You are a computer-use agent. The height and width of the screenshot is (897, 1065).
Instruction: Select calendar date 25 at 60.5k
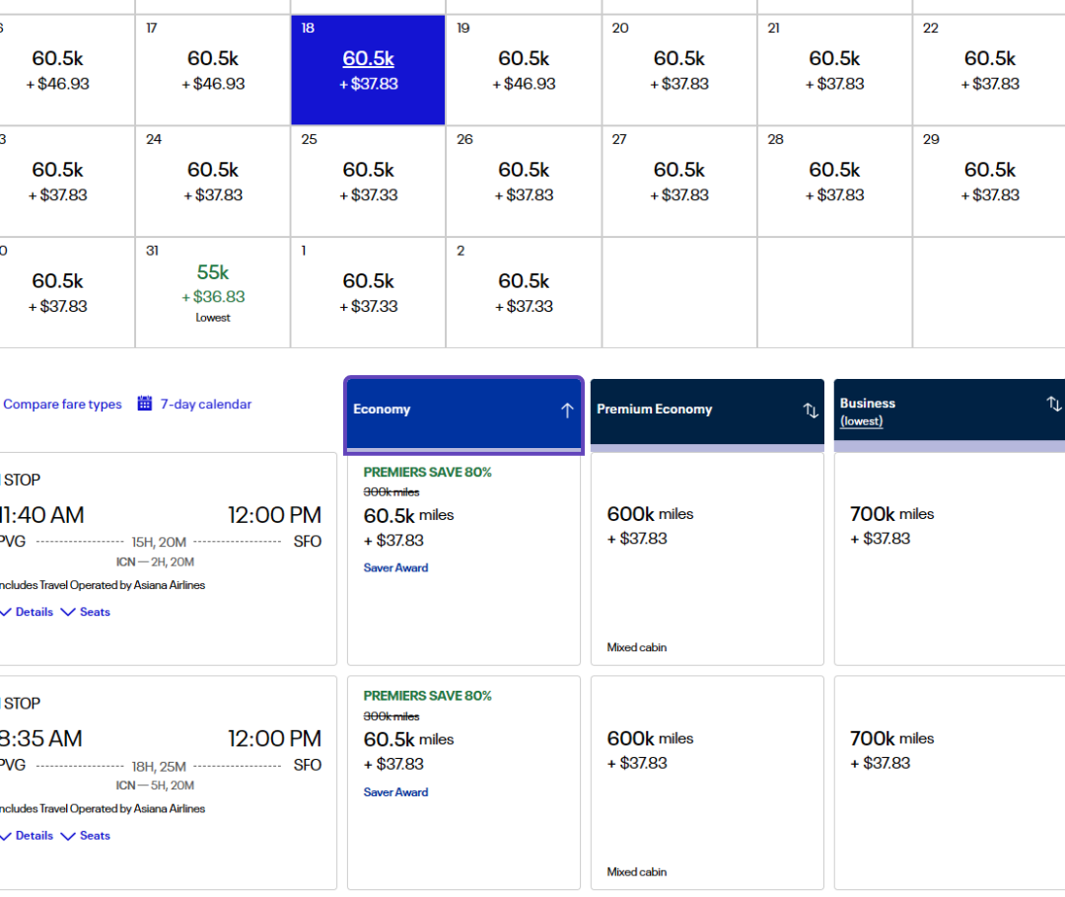pyautogui.click(x=368, y=181)
